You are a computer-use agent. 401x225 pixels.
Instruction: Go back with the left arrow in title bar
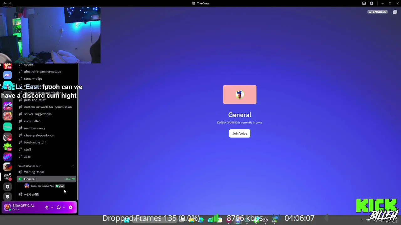[x=5, y=3]
